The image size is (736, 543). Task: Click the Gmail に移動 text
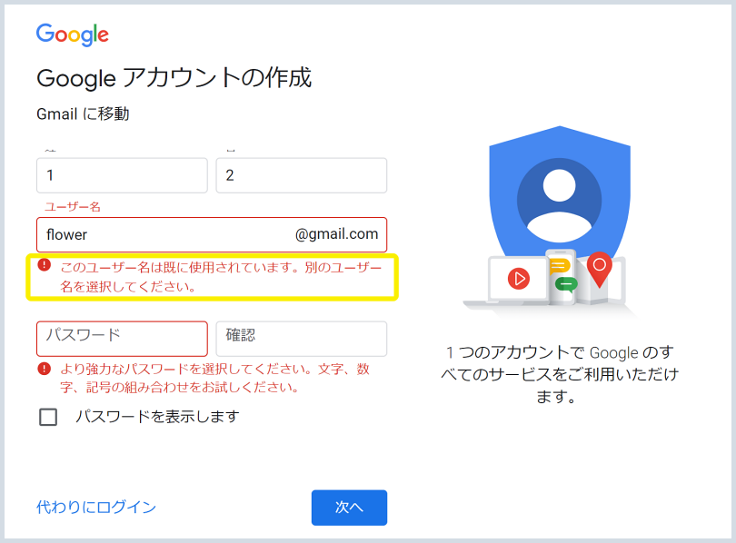[x=83, y=114]
